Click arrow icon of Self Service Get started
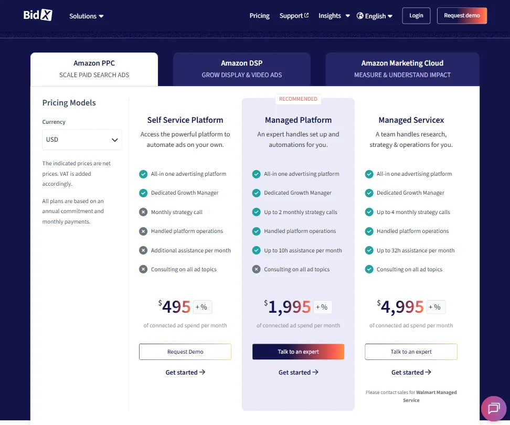This screenshot has height=425, width=510. tap(203, 372)
